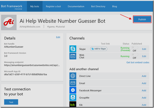
Task: Edit the Skype channel
Action: (144, 49)
